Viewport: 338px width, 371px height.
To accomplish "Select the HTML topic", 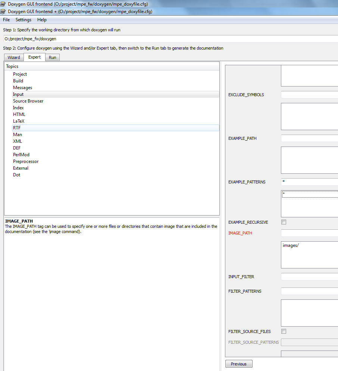I will coord(19,114).
